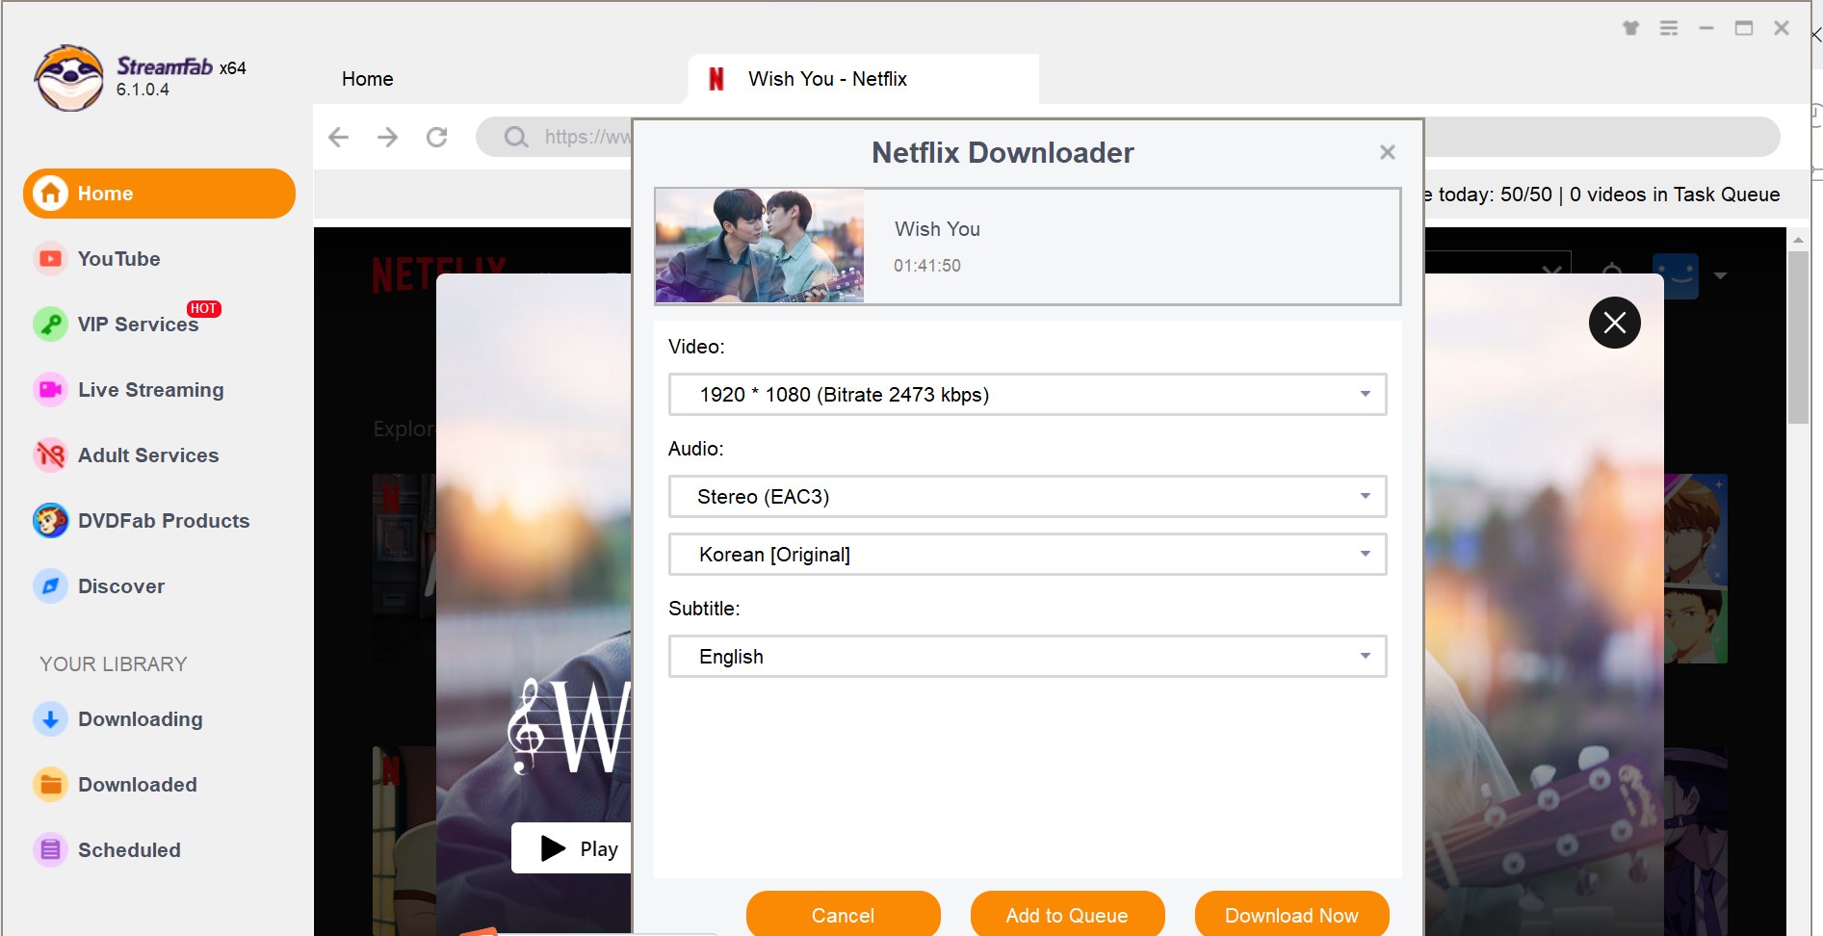Close the Netflix title preview with the round X

click(1615, 323)
